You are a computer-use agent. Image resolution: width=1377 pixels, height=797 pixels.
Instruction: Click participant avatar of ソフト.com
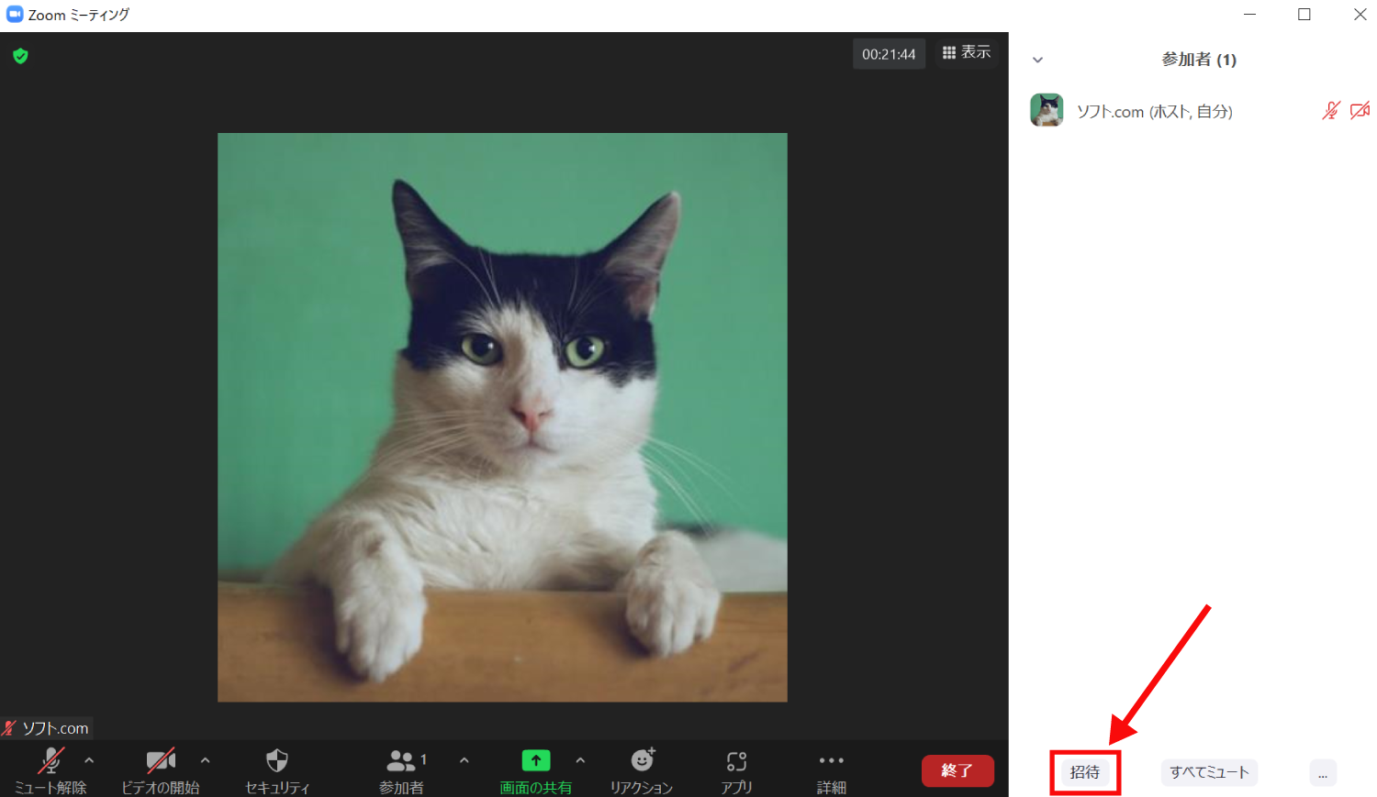(x=1047, y=110)
